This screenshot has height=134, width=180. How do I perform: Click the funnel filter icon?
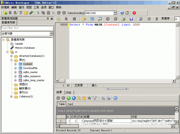click(95, 98)
